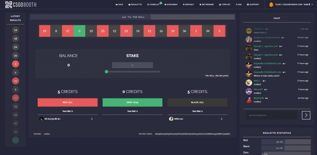
Task: Click jehty5k chat user avatar
Action: (249, 100)
